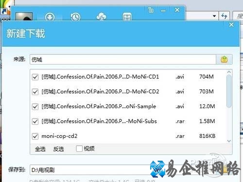Select file name ending D-MoNi-CD1
Screen dimensions: 243x182
coord(100,77)
